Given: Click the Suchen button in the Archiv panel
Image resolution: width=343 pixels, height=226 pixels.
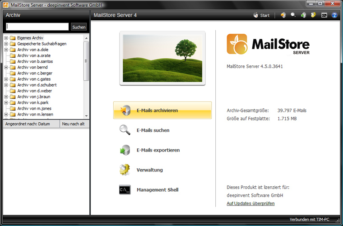Looking at the screenshot, I should click(x=79, y=27).
